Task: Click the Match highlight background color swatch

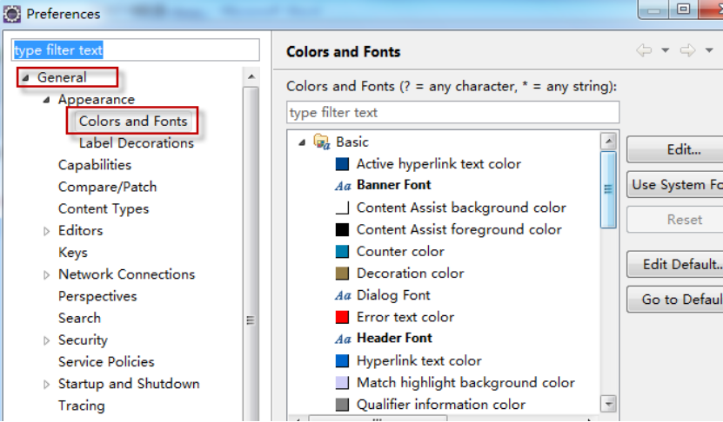Action: (342, 382)
